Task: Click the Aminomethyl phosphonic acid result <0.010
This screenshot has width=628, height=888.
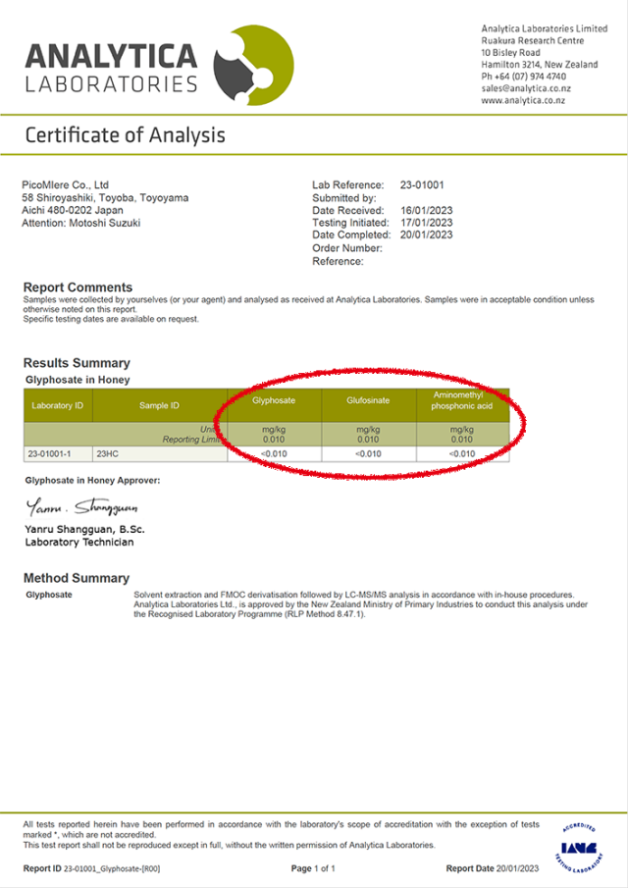Action: (x=462, y=454)
